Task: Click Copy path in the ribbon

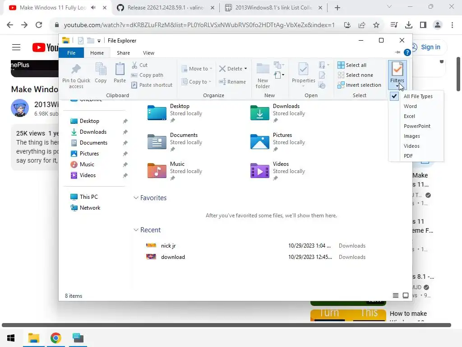Action: (147, 75)
